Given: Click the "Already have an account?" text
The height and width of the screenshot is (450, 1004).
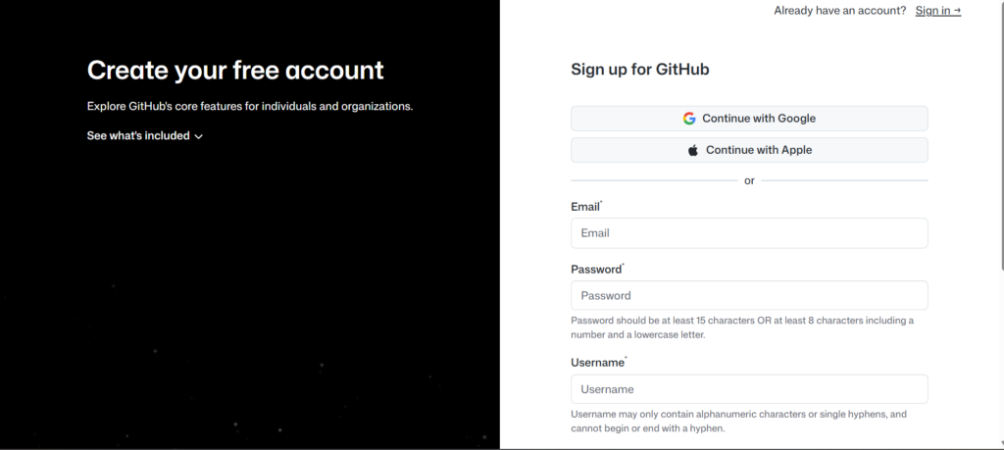Looking at the screenshot, I should point(839,11).
